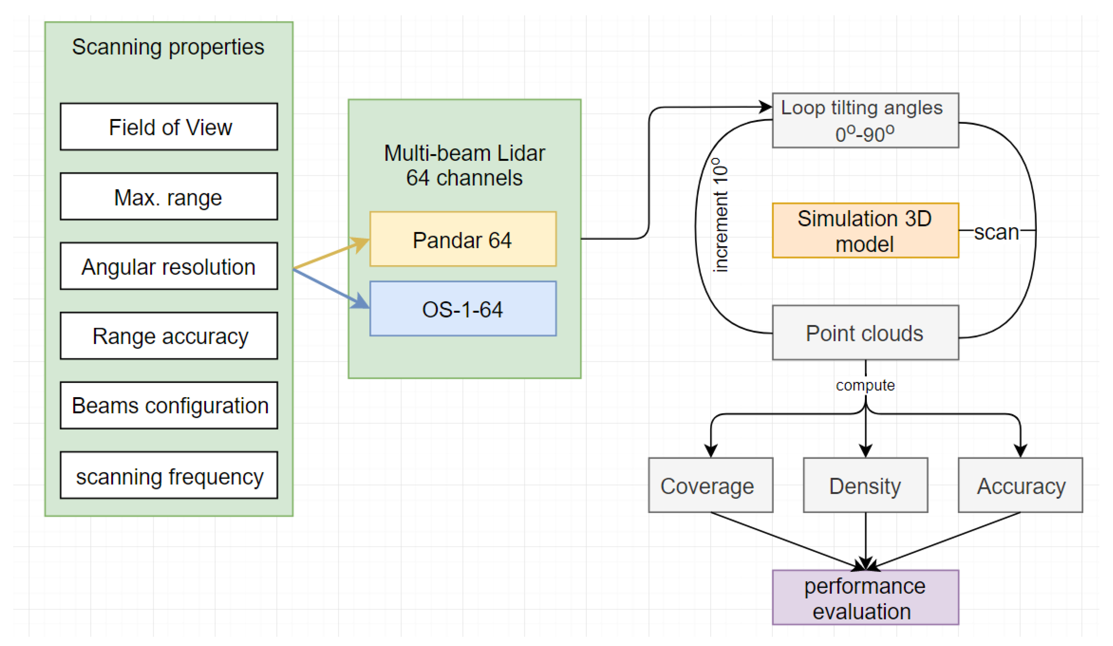
Task: Select the Angular resolution box
Action: click(x=169, y=266)
